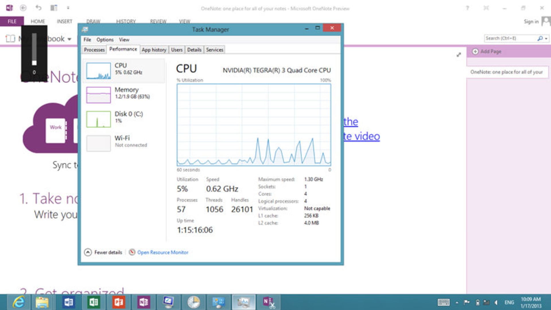Open OneNote help question mark icon
This screenshot has height=310, width=551.
point(467,8)
